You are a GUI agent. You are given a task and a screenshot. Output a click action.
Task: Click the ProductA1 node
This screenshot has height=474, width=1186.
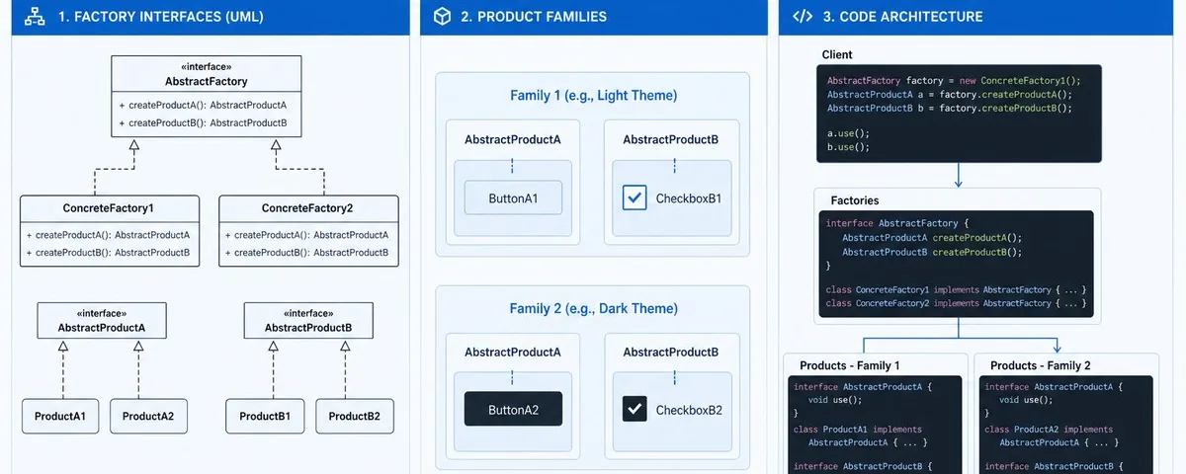tap(60, 416)
